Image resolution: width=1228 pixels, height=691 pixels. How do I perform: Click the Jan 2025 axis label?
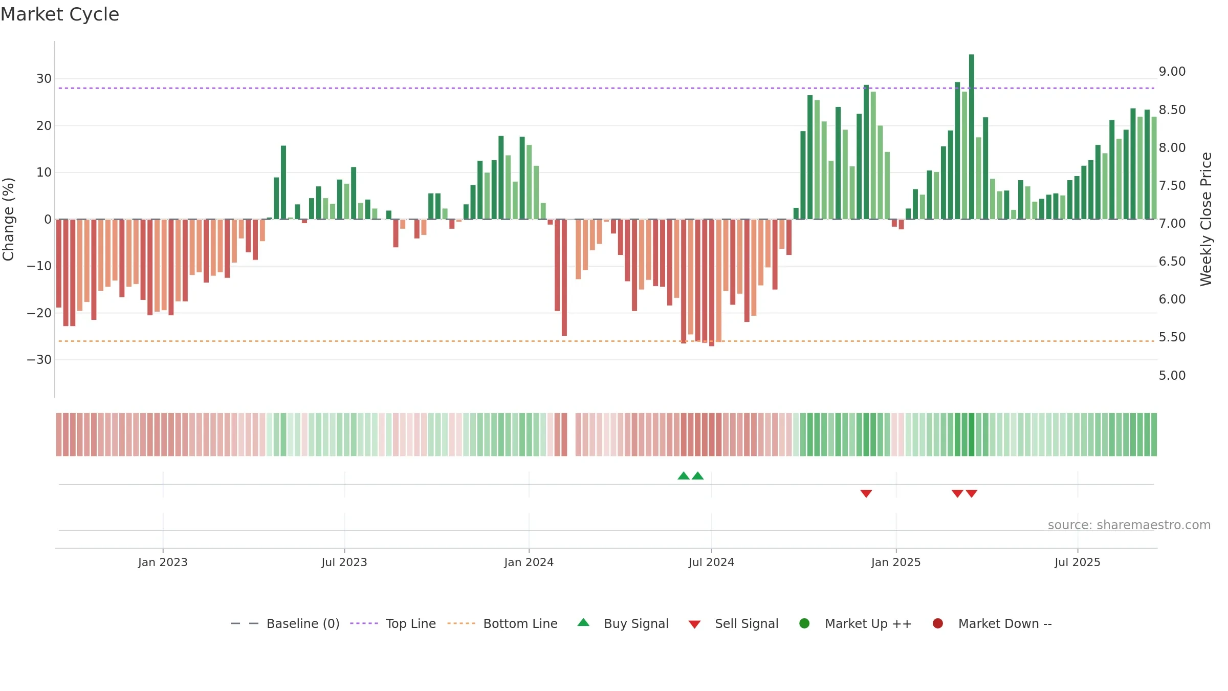click(x=896, y=563)
